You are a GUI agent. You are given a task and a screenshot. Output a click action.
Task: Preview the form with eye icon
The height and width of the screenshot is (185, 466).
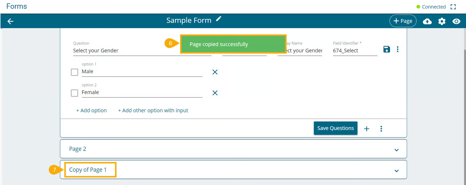coord(456,21)
